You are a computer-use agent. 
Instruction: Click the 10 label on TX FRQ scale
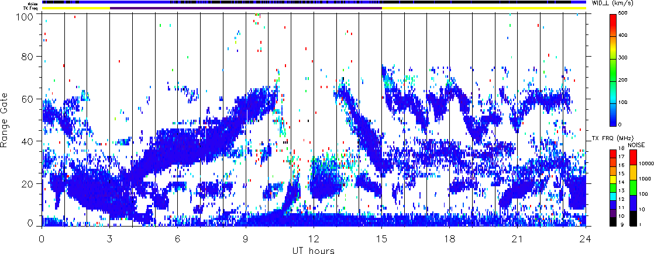click(x=621, y=215)
